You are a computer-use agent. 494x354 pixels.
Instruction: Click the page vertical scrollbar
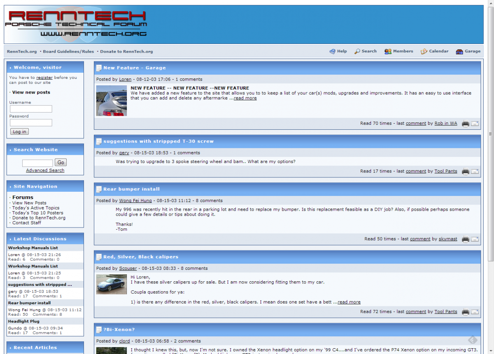[490, 133]
